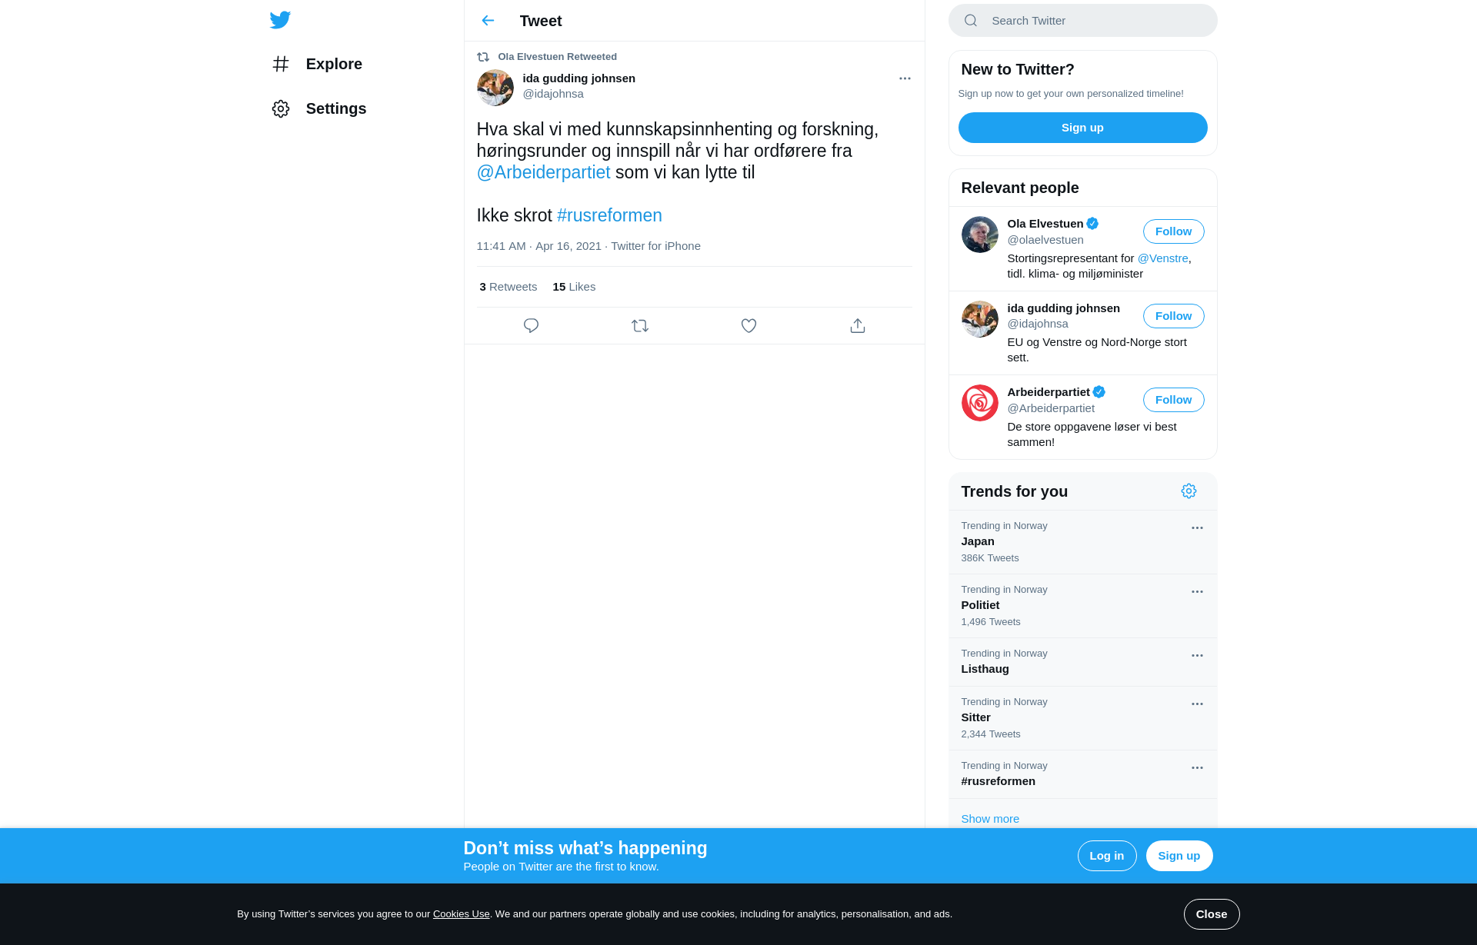Go back using the arrow icon
Screen dimensions: 1477x945
tap(488, 21)
